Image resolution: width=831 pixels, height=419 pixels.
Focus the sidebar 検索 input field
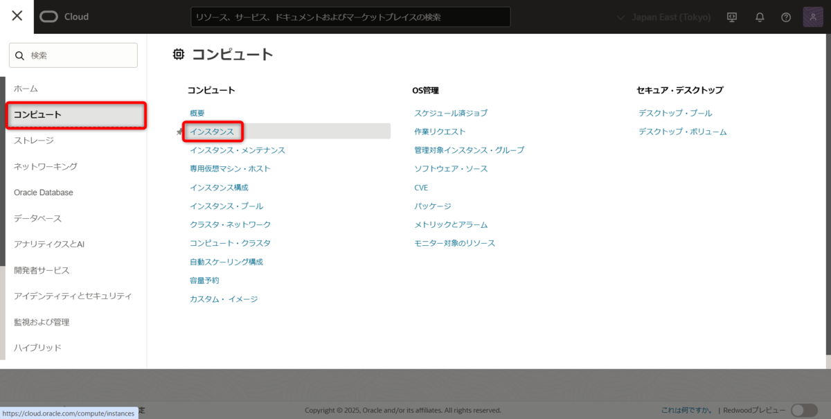(73, 55)
